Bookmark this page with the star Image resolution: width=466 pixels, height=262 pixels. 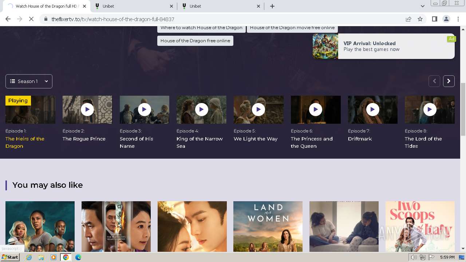coord(420,19)
